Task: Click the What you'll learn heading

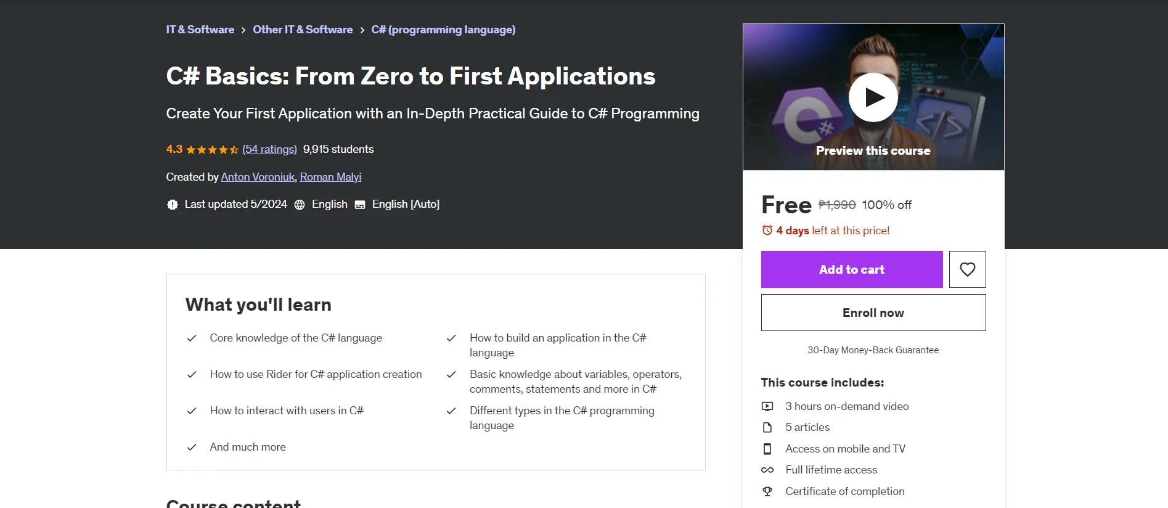Action: point(258,305)
